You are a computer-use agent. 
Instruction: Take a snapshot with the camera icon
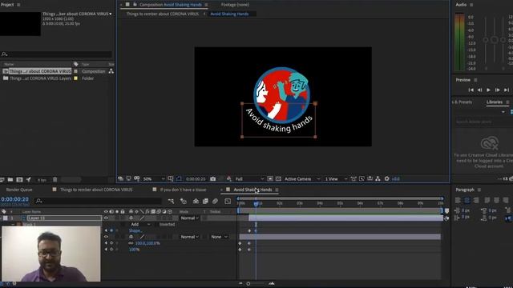tap(213, 178)
